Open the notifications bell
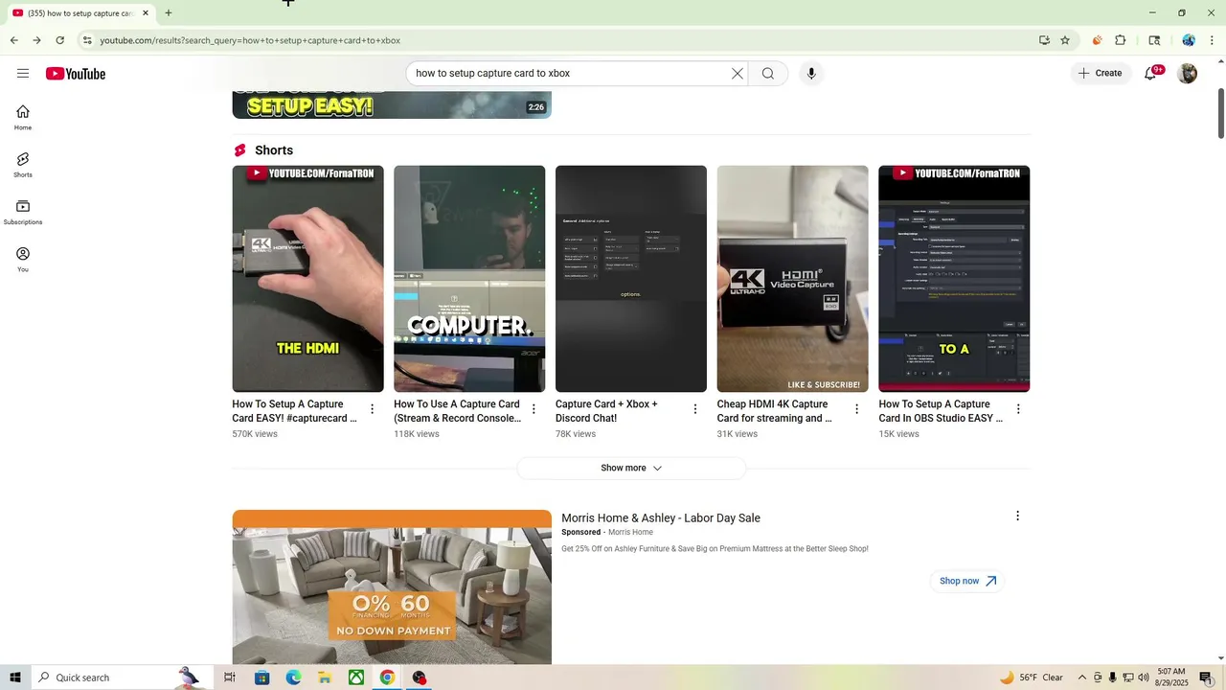The width and height of the screenshot is (1226, 690). coord(1150,74)
